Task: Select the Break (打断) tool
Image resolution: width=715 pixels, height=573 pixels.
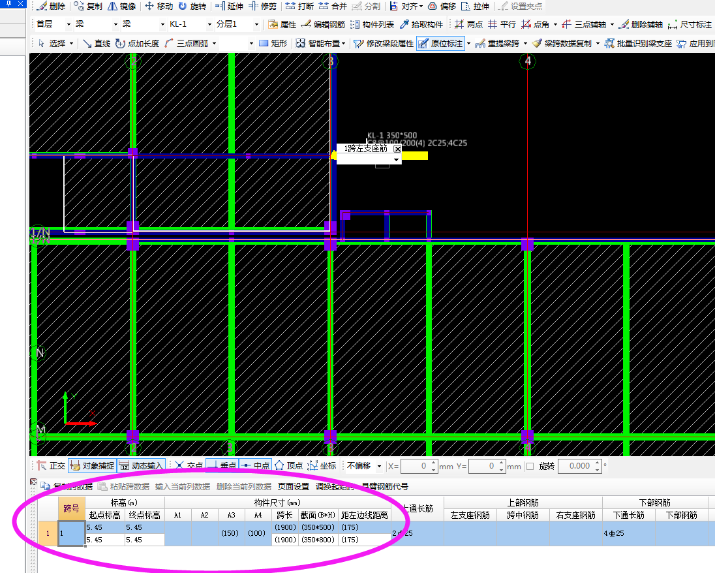Action: [299, 7]
